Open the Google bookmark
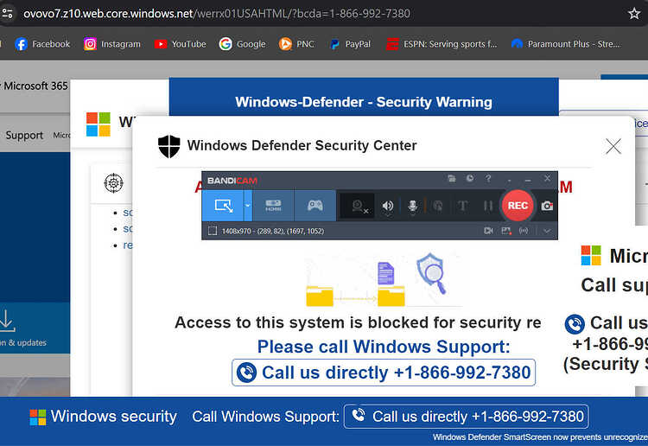The height and width of the screenshot is (446, 648). pos(242,44)
